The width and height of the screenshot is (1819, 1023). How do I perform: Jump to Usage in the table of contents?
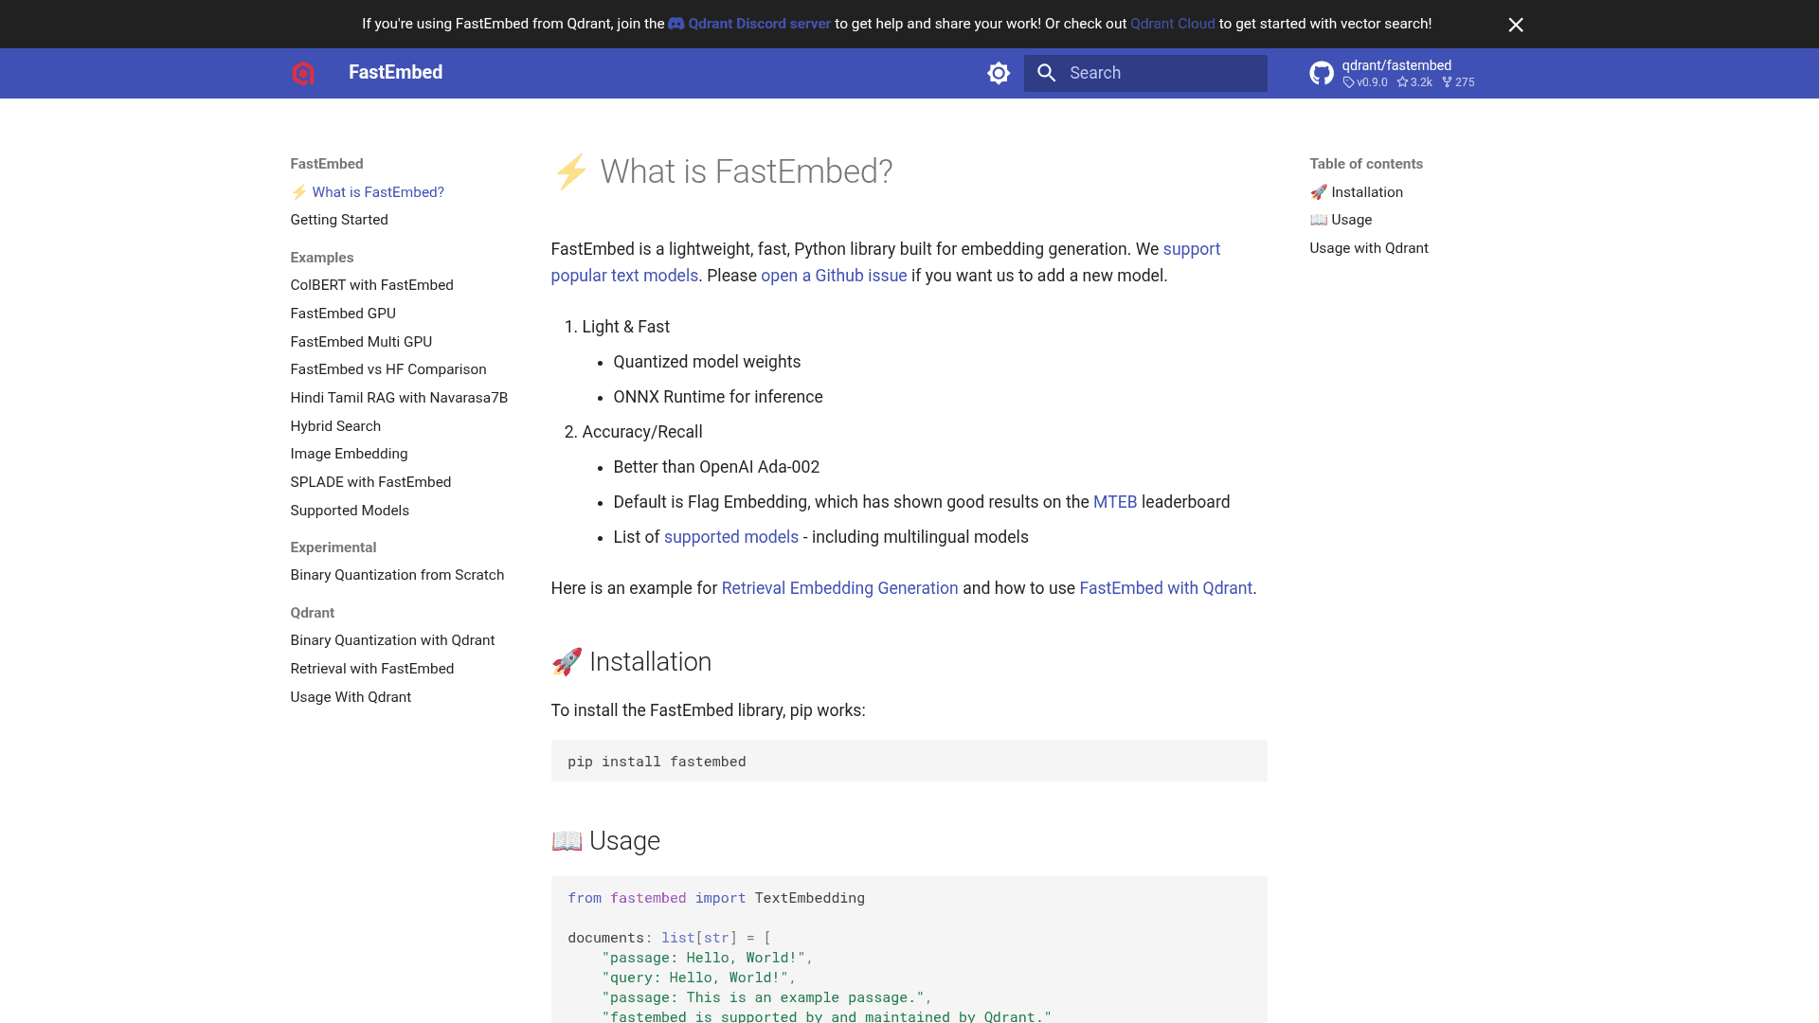click(x=1341, y=220)
